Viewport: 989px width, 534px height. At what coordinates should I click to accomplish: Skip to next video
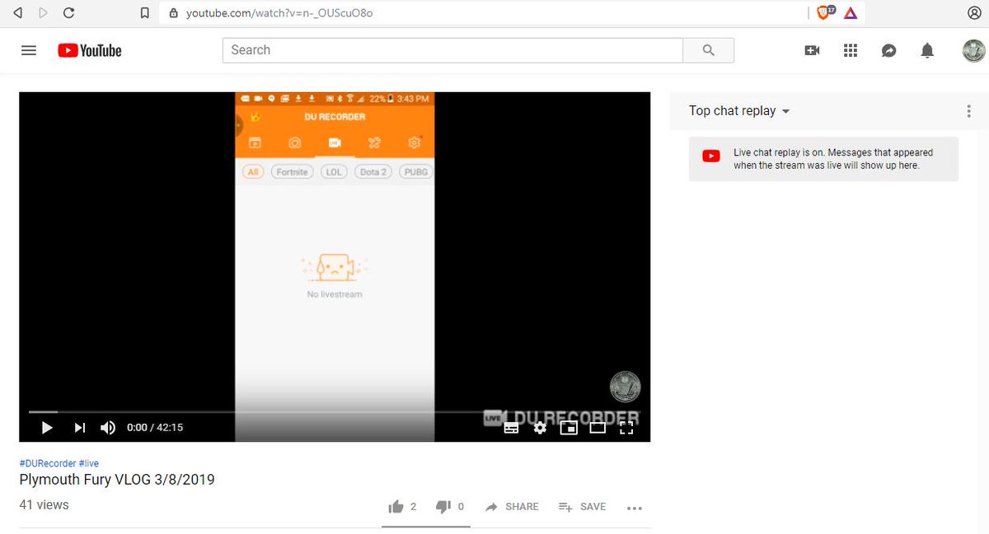(x=79, y=427)
